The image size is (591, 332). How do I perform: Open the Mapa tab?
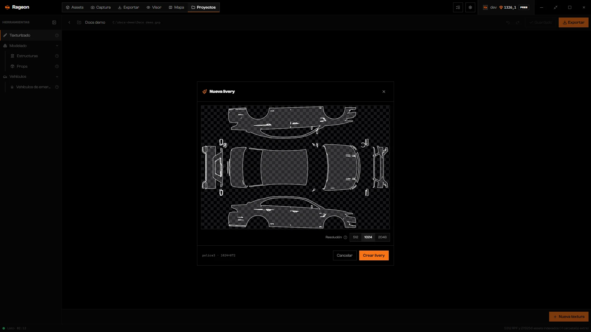[176, 7]
